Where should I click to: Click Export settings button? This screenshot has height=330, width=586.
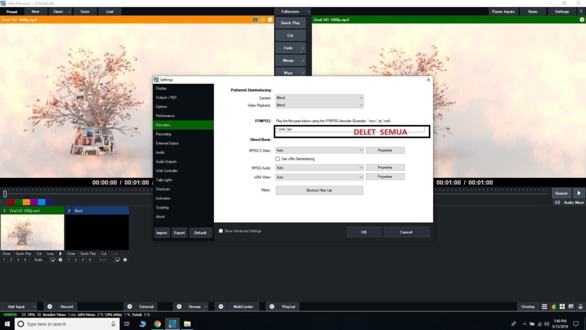pos(179,233)
